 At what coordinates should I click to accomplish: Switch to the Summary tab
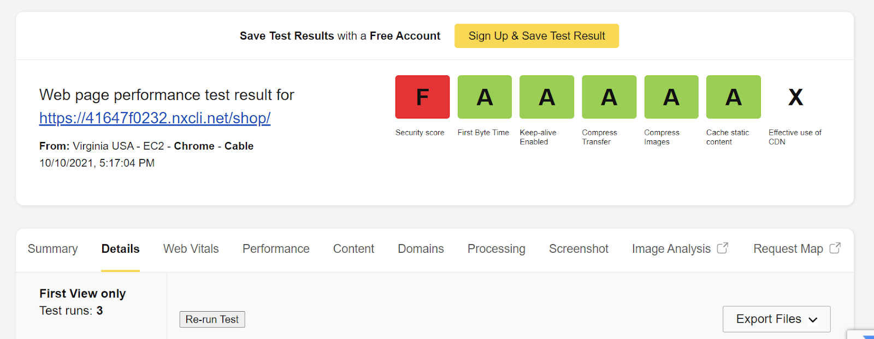click(x=52, y=249)
